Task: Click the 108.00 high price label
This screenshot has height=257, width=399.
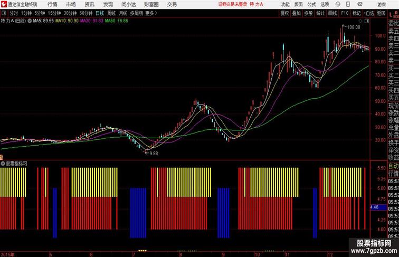Action: pyautogui.click(x=354, y=27)
